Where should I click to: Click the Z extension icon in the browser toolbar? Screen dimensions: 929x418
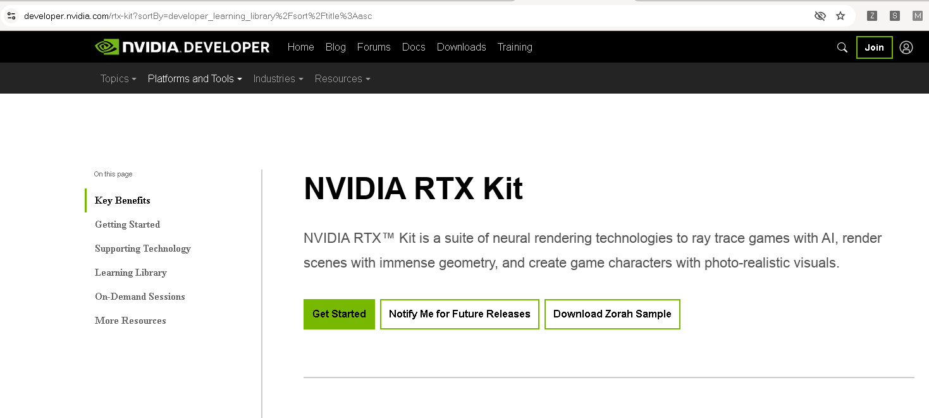pos(872,16)
